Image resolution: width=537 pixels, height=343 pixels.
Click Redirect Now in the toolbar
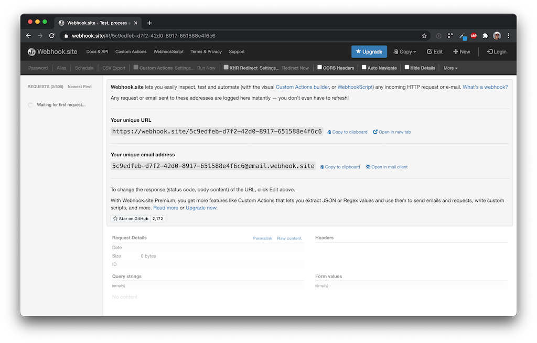pos(295,68)
